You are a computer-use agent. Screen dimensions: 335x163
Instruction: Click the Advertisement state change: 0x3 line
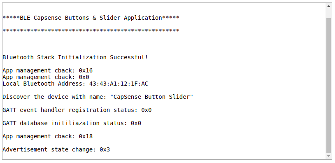56,149
